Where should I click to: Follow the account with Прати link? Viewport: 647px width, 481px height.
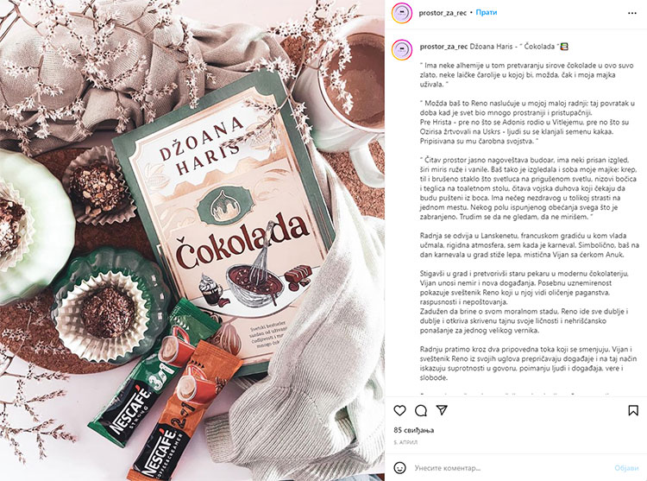click(487, 12)
